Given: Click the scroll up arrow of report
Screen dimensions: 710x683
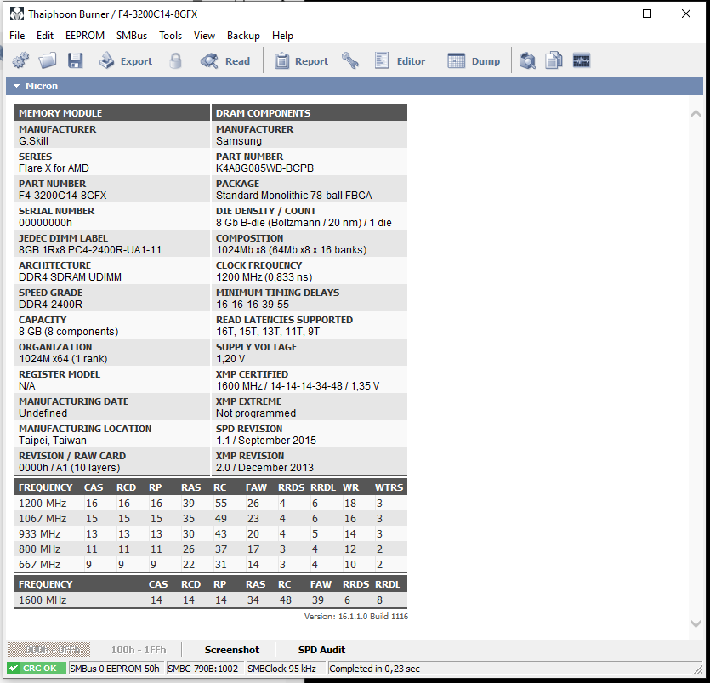Looking at the screenshot, I should (696, 114).
